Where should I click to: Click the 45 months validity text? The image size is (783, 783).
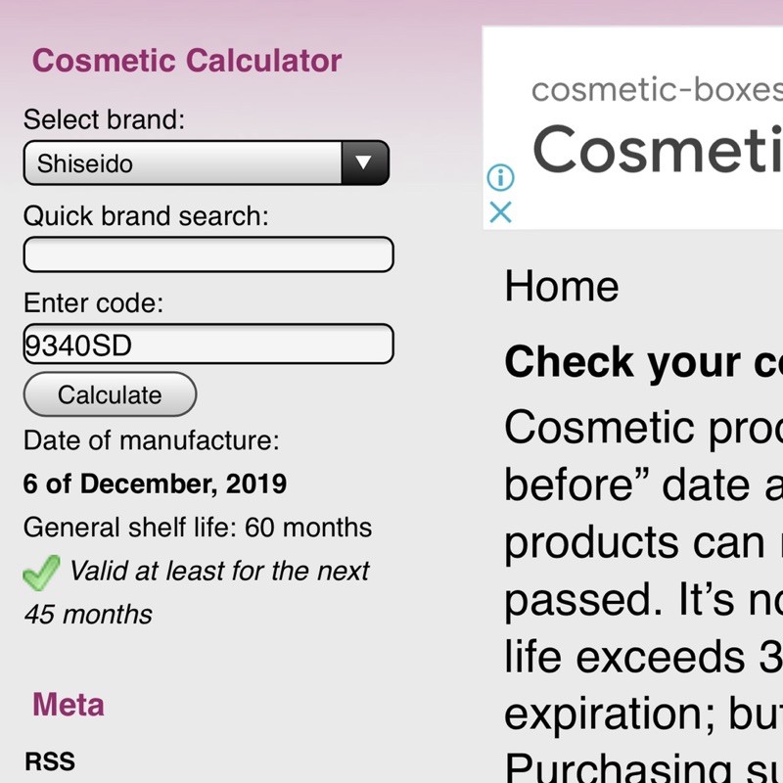click(x=88, y=615)
